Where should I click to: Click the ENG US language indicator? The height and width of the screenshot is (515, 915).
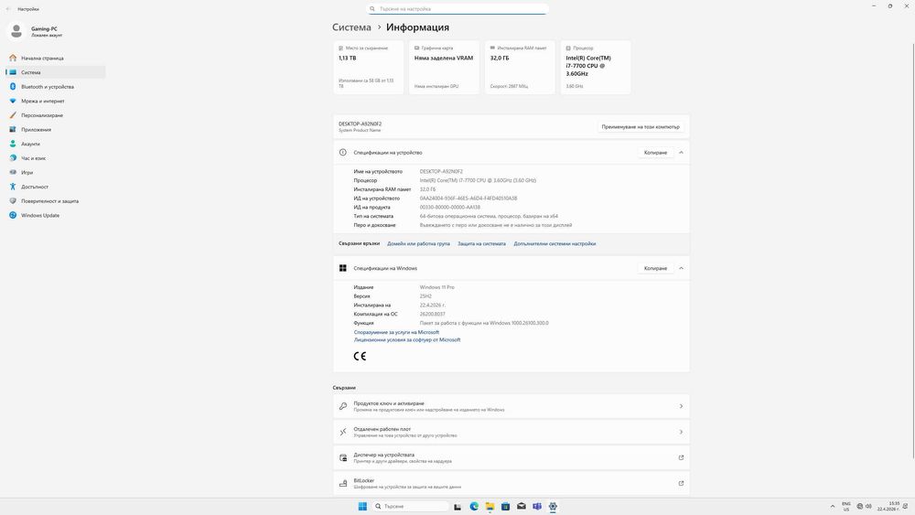tap(846, 506)
